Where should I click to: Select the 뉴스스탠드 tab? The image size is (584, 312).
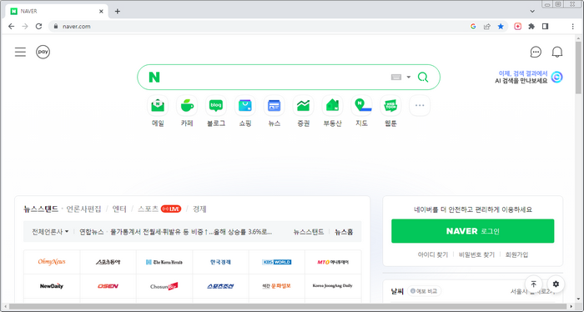click(x=41, y=209)
